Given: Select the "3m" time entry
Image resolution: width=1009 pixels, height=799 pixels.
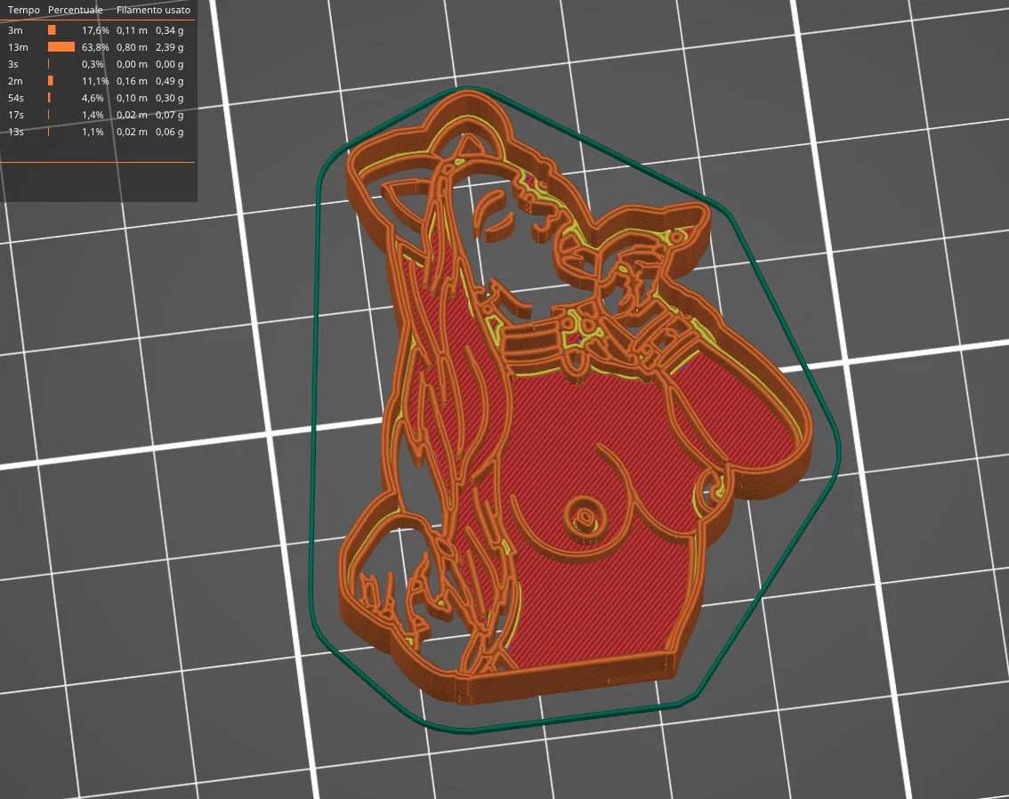Looking at the screenshot, I should 15,30.
